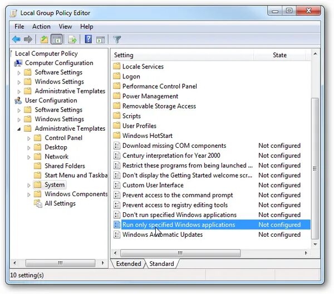Click the Computer Configuration icon
334x294 pixels.
click(x=18, y=63)
